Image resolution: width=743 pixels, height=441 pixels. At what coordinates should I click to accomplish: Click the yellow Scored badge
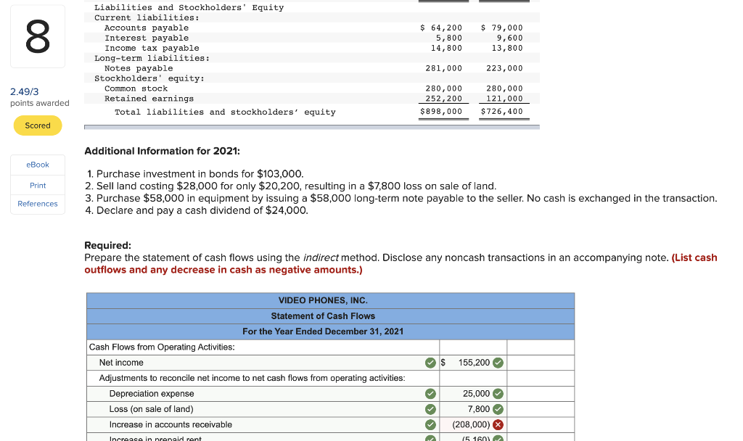(37, 125)
